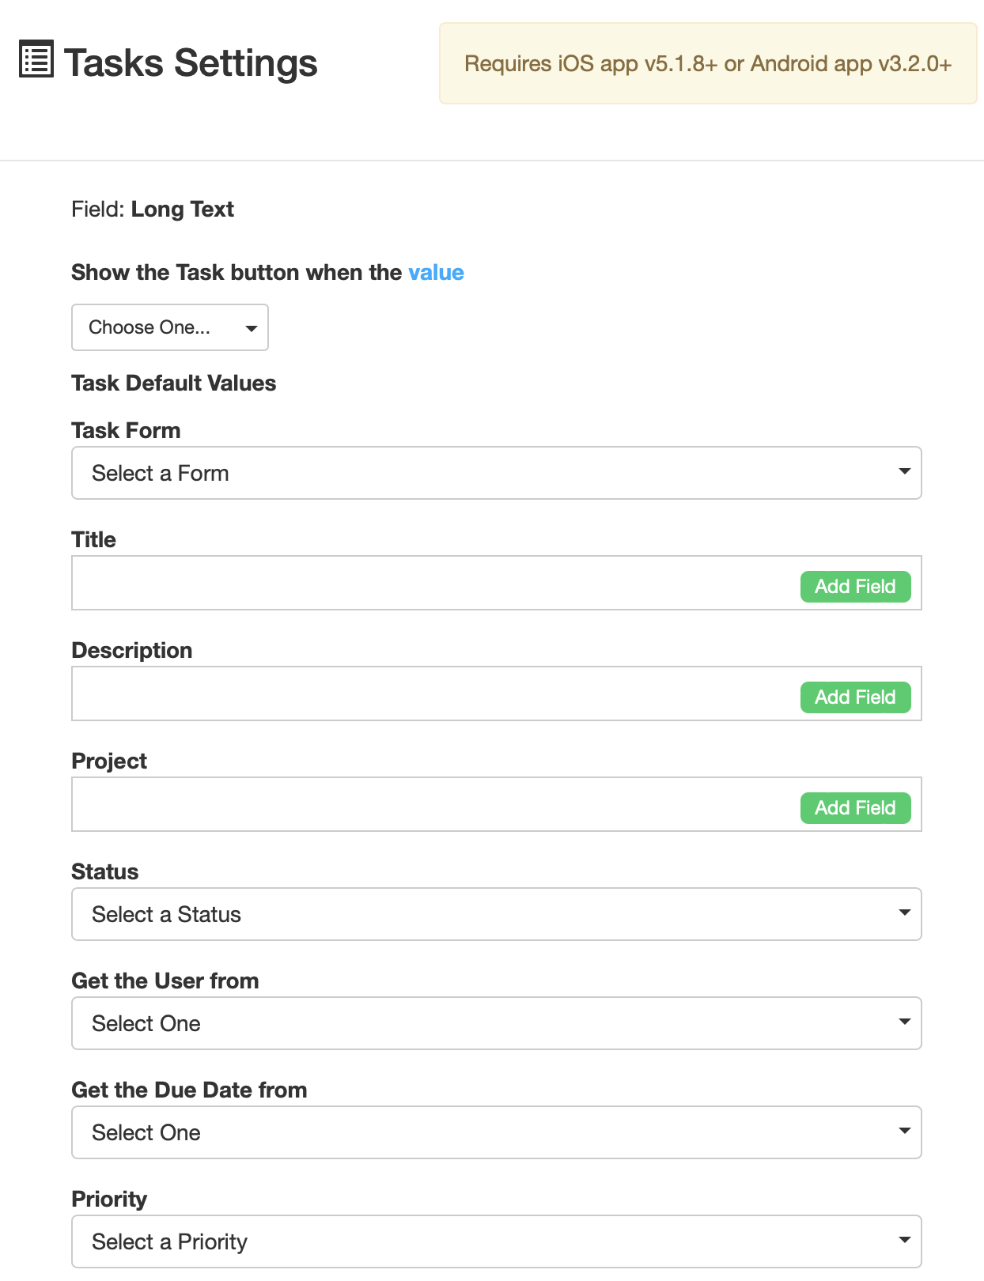Click Add Field next to Title
984x1281 pixels.
pyautogui.click(x=855, y=586)
